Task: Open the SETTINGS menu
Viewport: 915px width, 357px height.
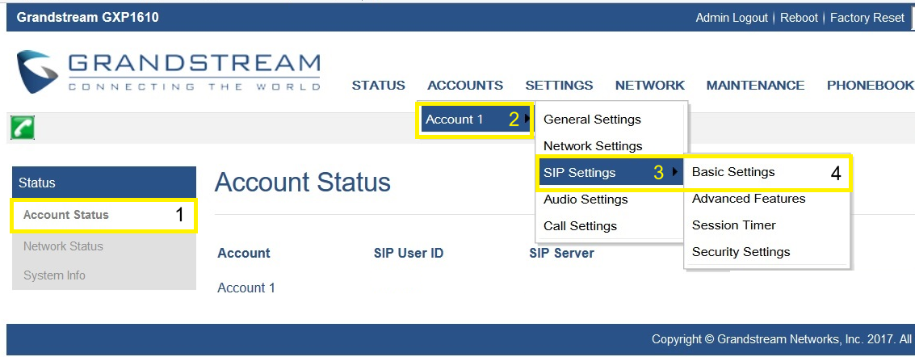Action: 559,85
